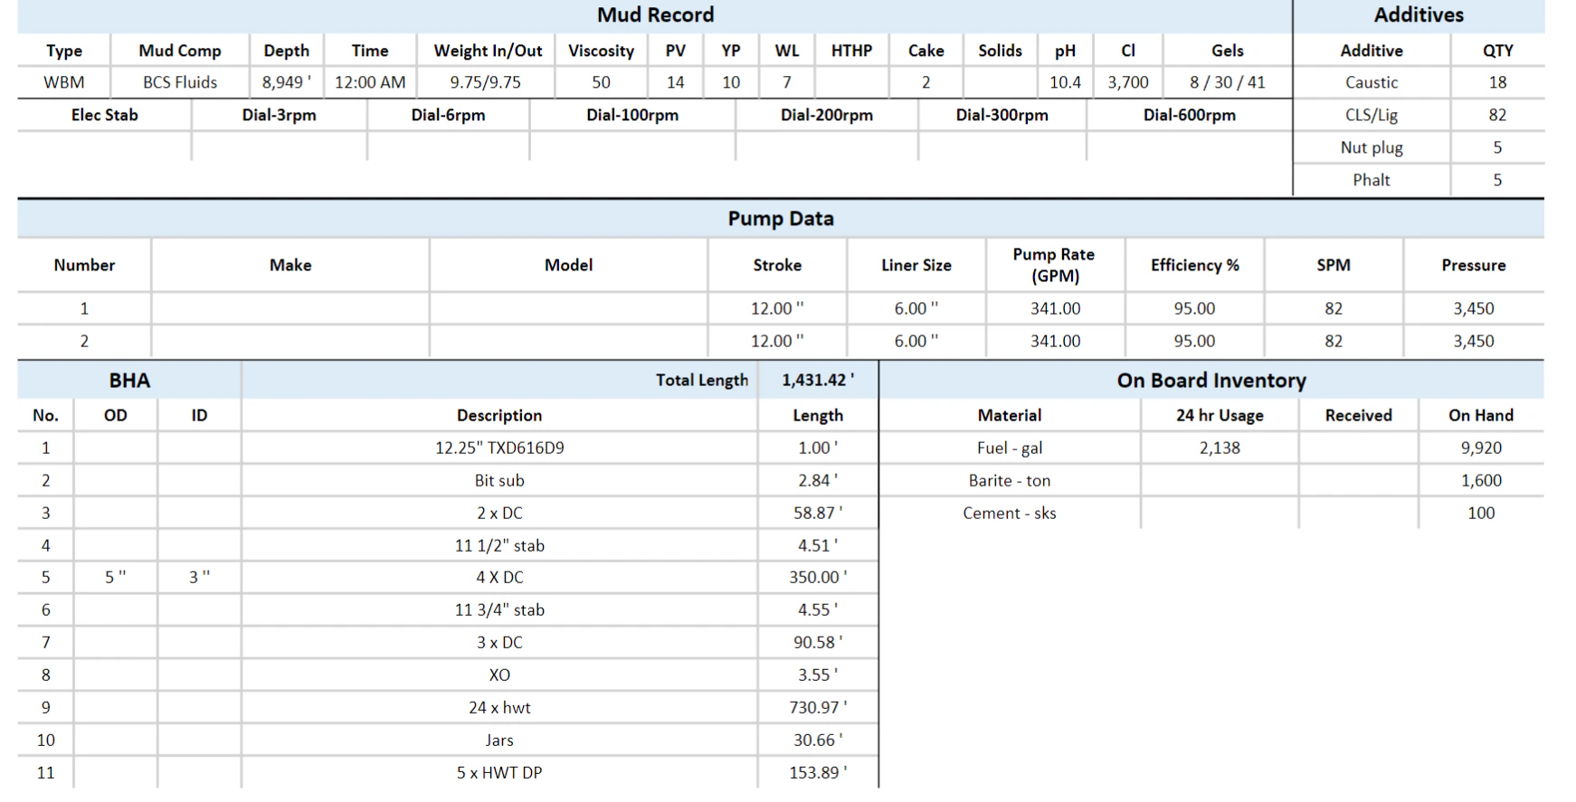This screenshot has width=1576, height=802.
Task: Click the 'CLS/Lig' additive name
Action: (1372, 115)
